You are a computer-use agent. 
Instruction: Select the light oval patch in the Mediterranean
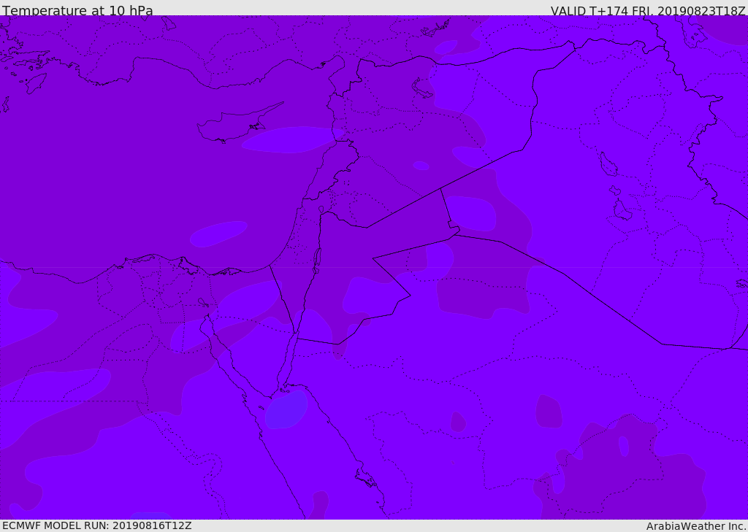(x=218, y=234)
